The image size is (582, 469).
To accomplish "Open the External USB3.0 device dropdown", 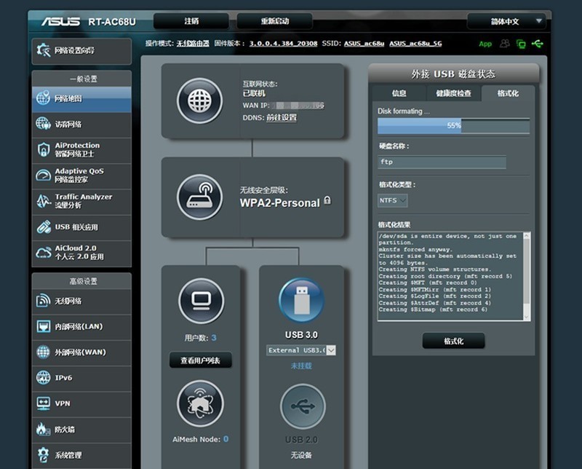I will tap(301, 350).
